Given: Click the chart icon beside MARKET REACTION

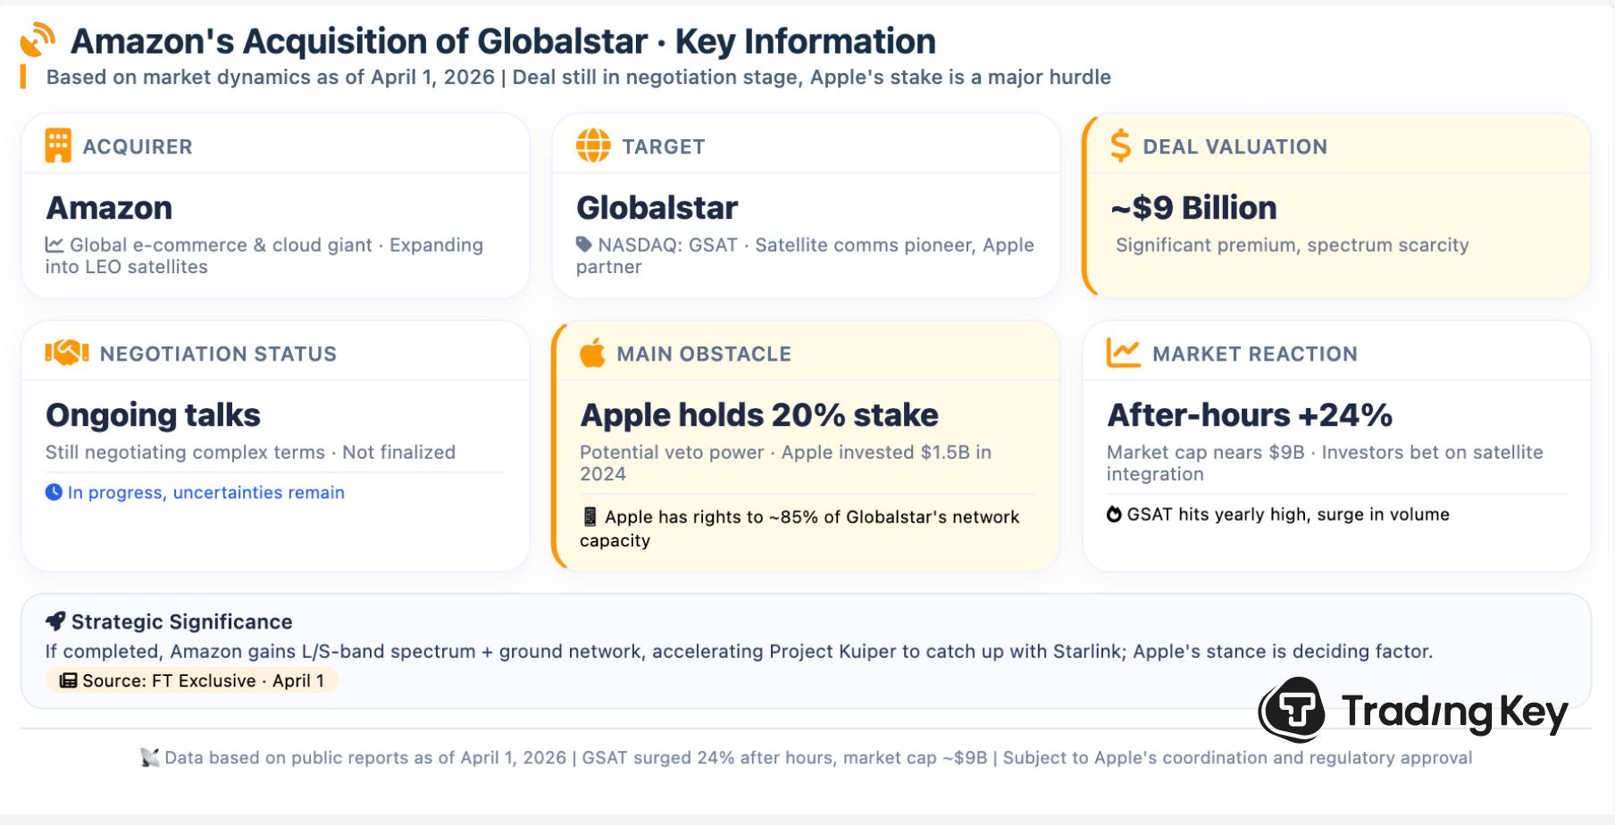Looking at the screenshot, I should (x=1124, y=353).
